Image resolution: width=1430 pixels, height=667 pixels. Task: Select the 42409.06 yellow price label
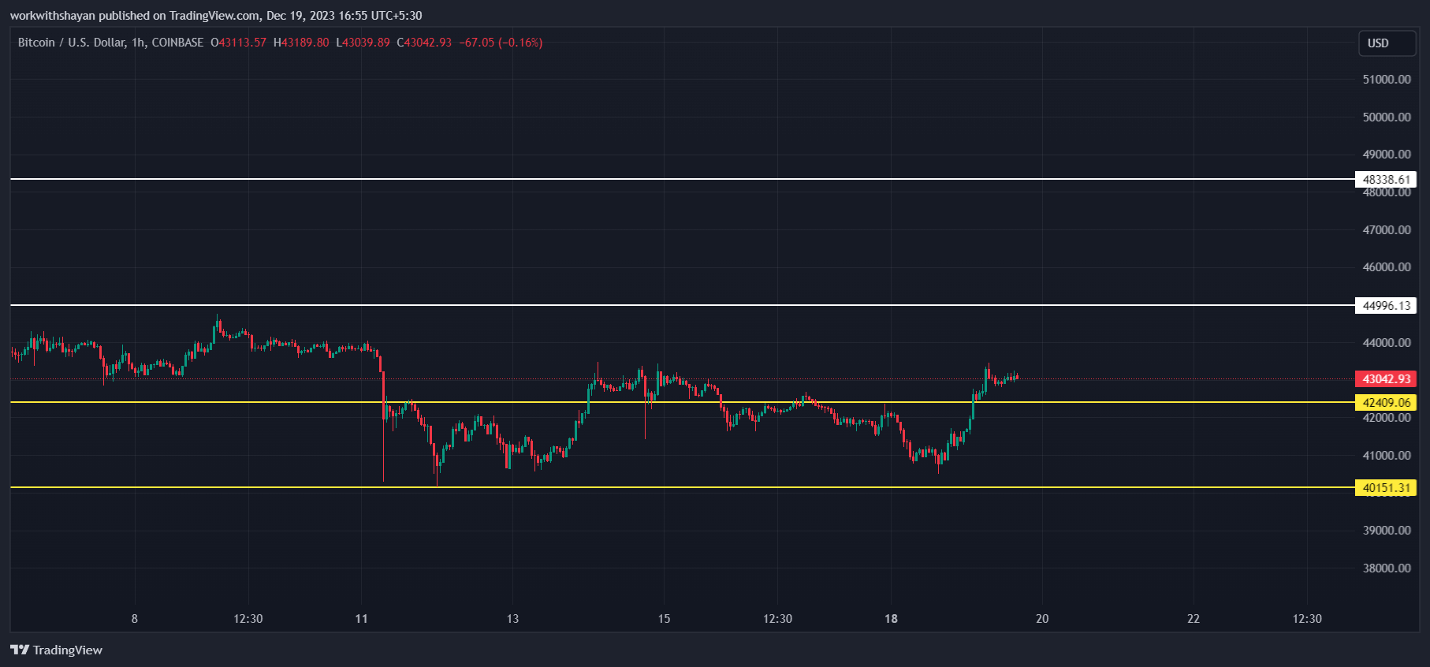tap(1386, 403)
